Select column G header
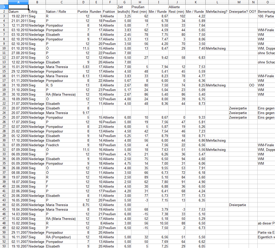This screenshot has height=248, width=275. click(x=124, y=2)
